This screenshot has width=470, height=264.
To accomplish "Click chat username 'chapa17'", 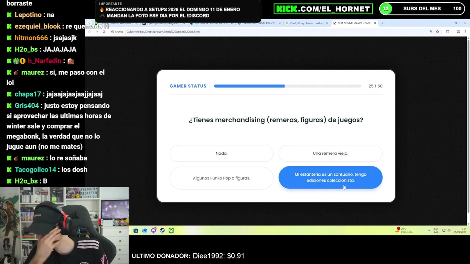I will (x=28, y=94).
